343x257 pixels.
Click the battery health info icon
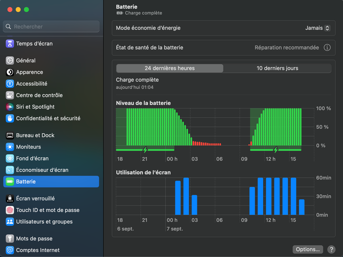tap(327, 47)
